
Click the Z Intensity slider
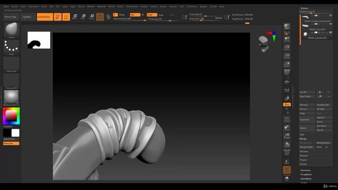[x=163, y=19]
